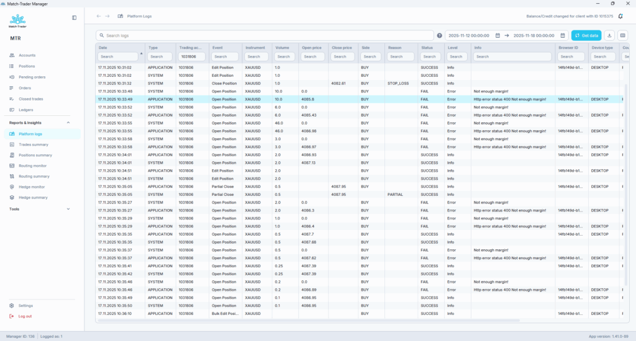
Task: Expand the Tools section
Action: tap(68, 209)
